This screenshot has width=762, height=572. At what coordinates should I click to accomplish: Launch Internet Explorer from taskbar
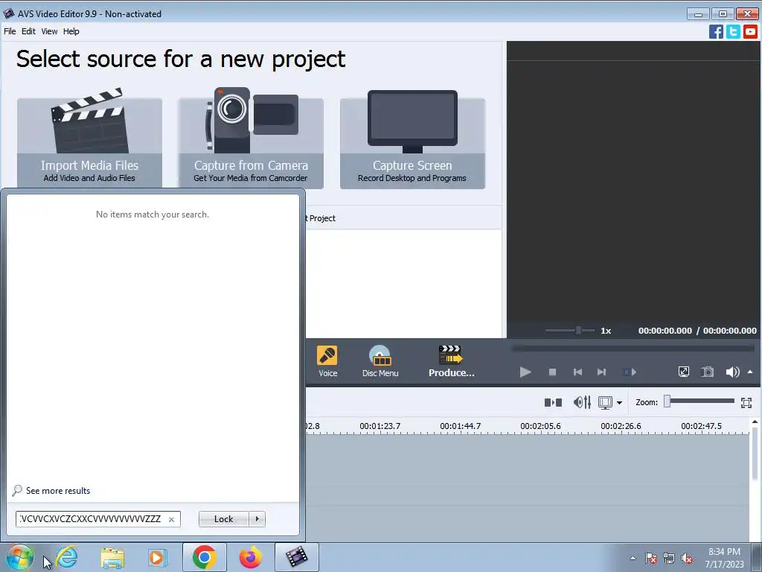click(x=66, y=557)
